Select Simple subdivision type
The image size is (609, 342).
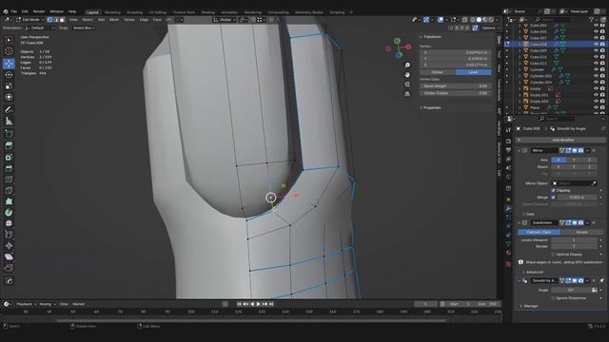tap(581, 232)
